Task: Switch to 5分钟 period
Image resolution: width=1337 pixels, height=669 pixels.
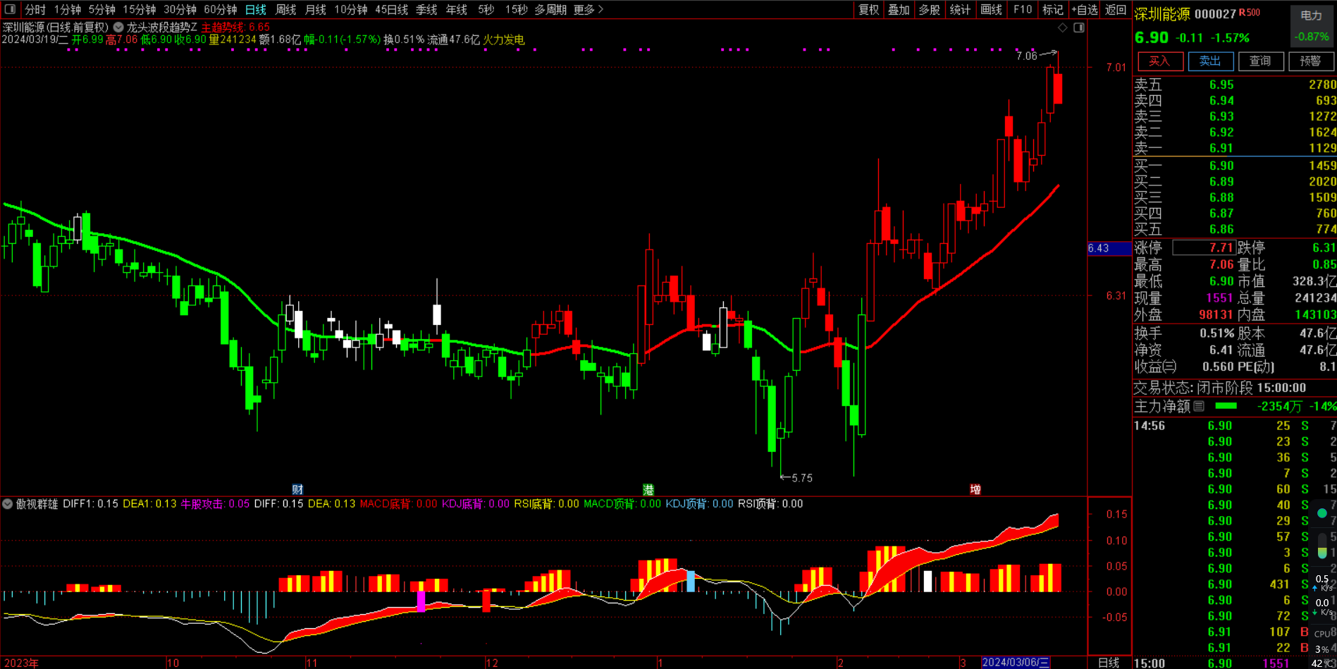Action: (x=101, y=9)
